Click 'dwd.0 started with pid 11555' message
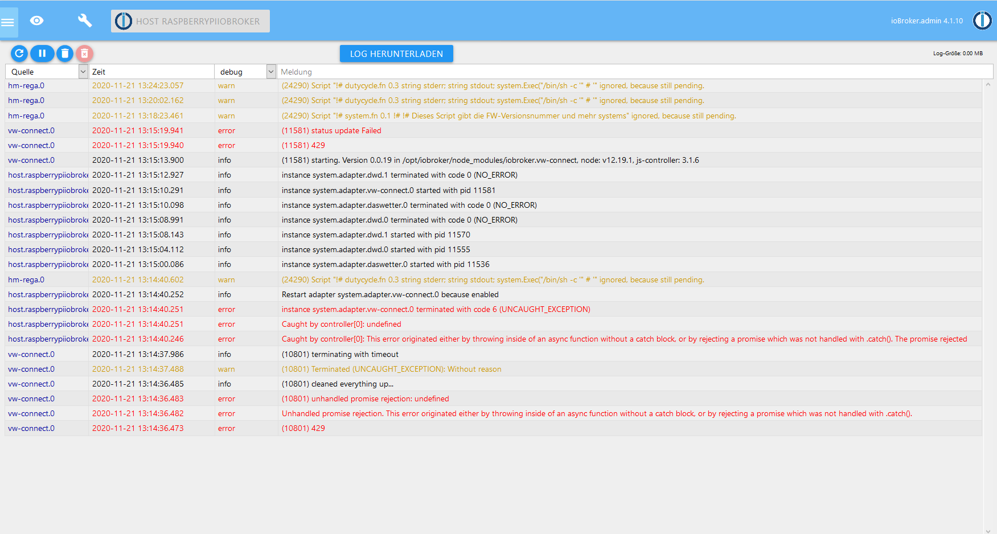Image resolution: width=997 pixels, height=534 pixels. [376, 249]
